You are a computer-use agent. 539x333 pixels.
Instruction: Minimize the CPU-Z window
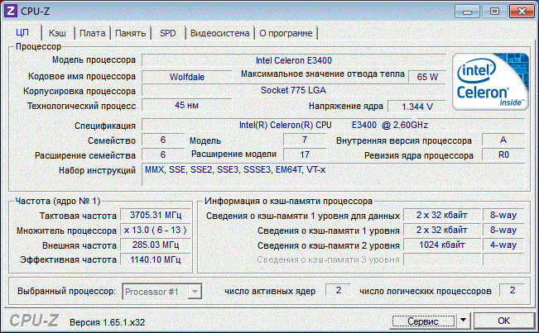point(467,12)
